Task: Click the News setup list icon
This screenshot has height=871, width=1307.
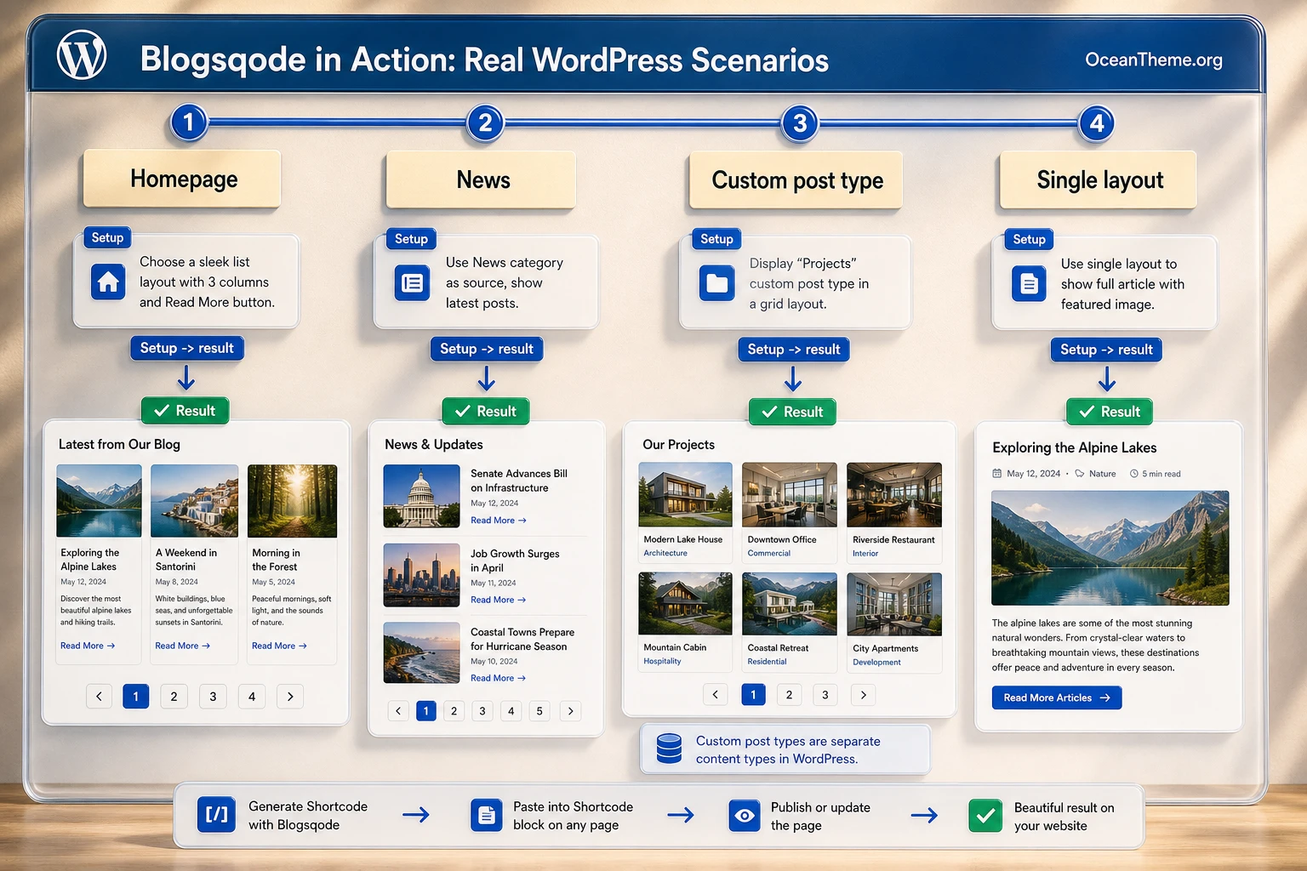Action: pos(413,282)
